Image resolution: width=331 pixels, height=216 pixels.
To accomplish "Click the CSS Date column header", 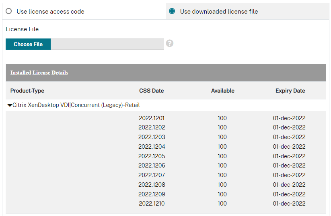I will 151,91.
